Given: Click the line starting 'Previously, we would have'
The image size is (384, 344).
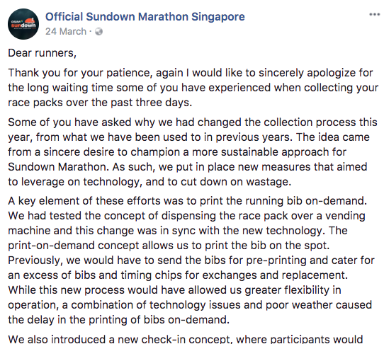Looking at the screenshot, I should coord(191,260).
